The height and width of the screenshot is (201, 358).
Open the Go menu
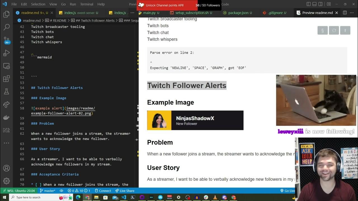tap(63, 4)
